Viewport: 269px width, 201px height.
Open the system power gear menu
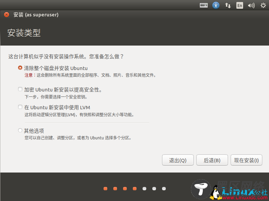(263, 5)
